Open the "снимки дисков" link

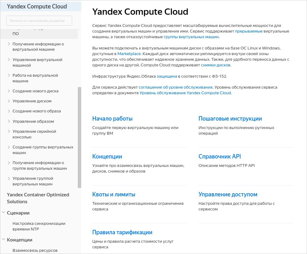(215, 65)
